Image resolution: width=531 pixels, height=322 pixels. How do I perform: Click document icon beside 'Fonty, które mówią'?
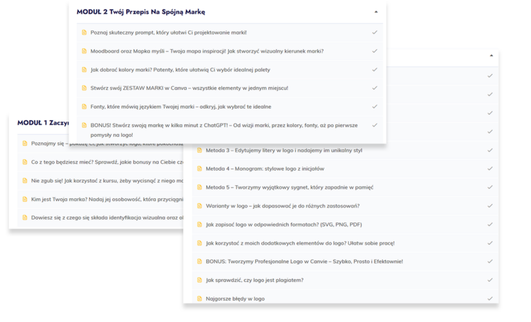[84, 107]
